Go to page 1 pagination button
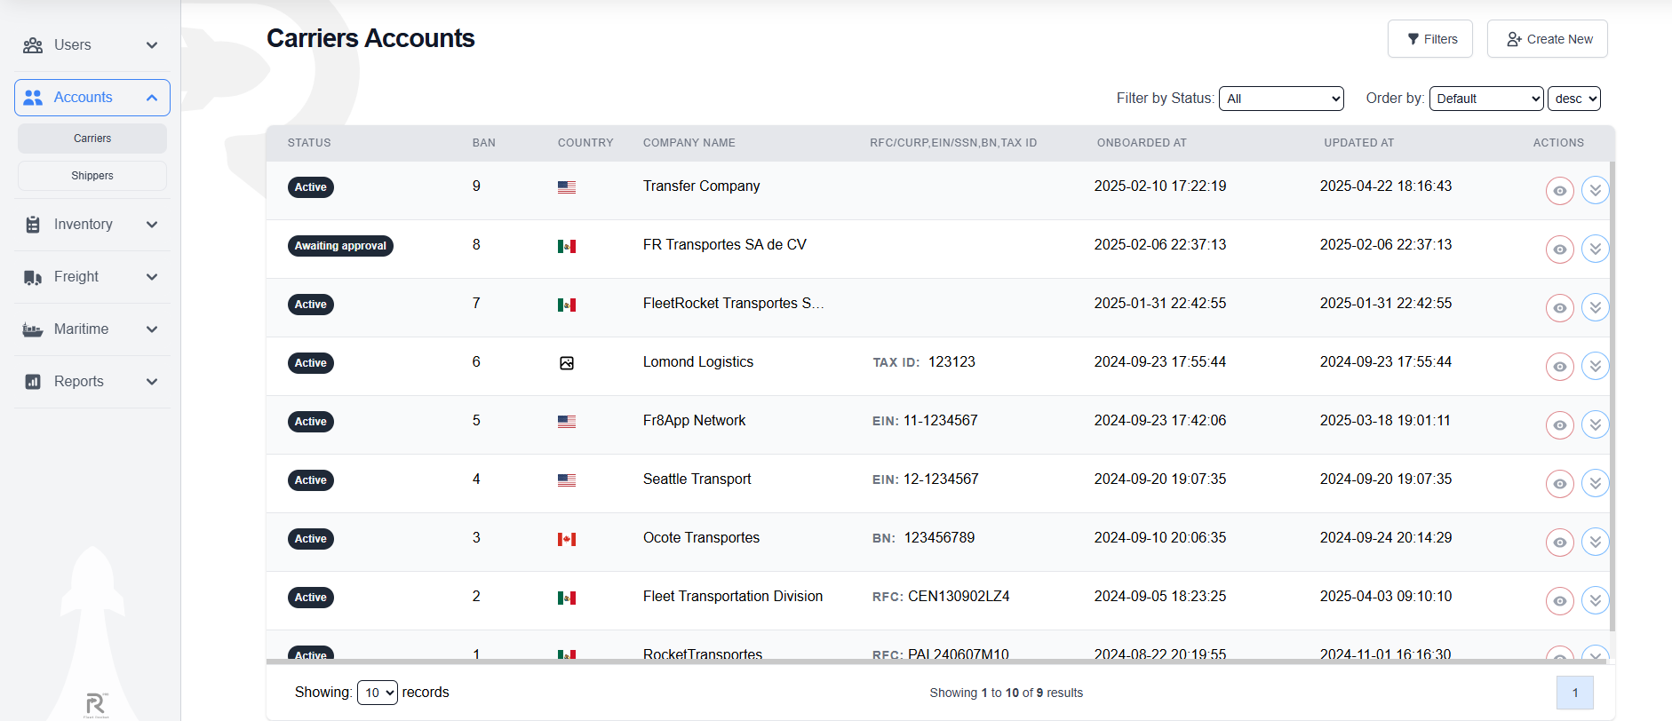The height and width of the screenshot is (721, 1672). click(x=1575, y=693)
